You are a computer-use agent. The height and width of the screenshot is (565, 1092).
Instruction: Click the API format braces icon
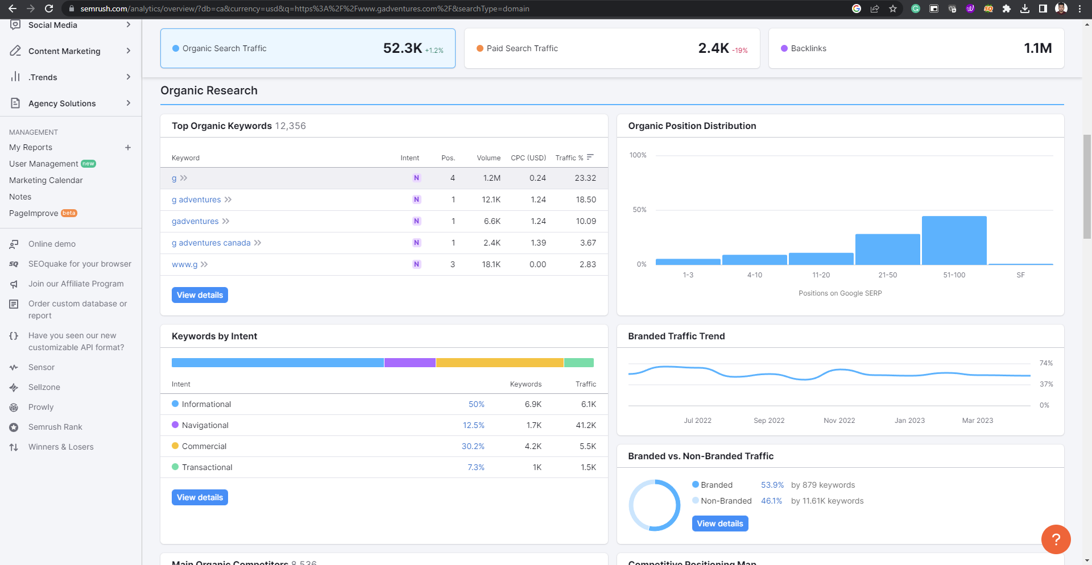pyautogui.click(x=14, y=335)
